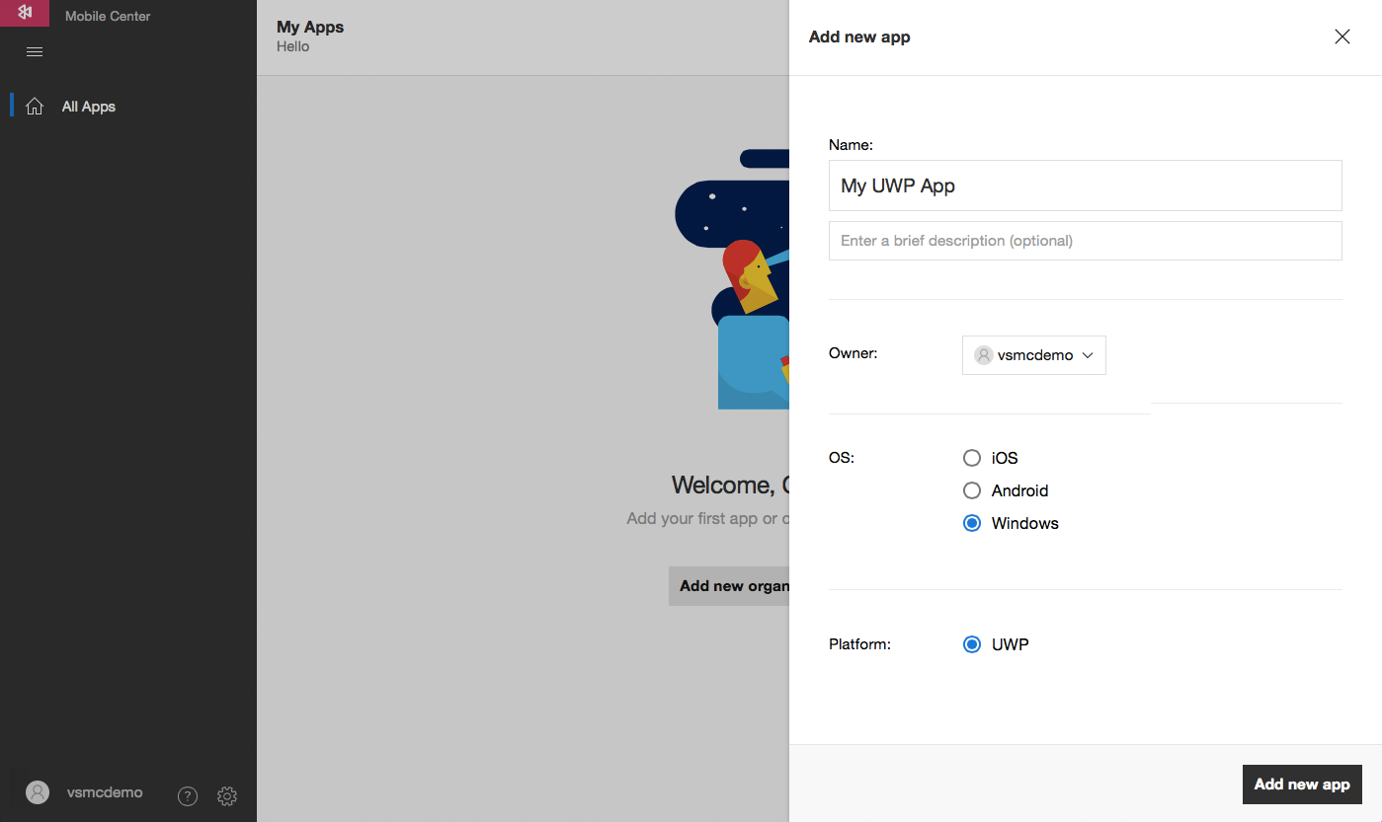Select the Windows radio button
Viewport: 1382px width, 822px height.
(x=972, y=523)
